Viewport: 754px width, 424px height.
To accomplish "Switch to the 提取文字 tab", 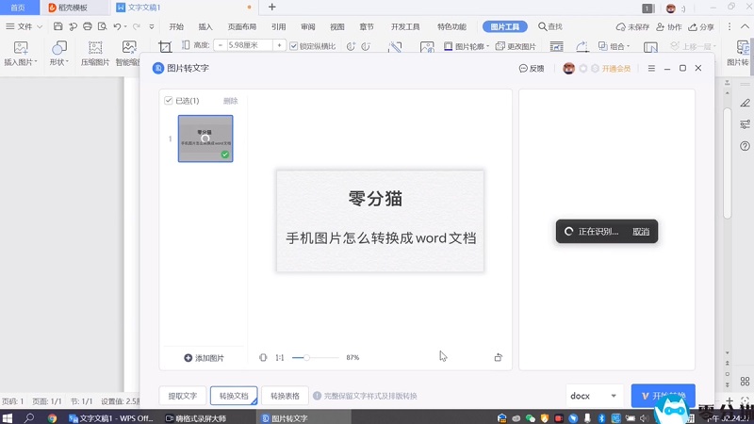I will point(183,397).
